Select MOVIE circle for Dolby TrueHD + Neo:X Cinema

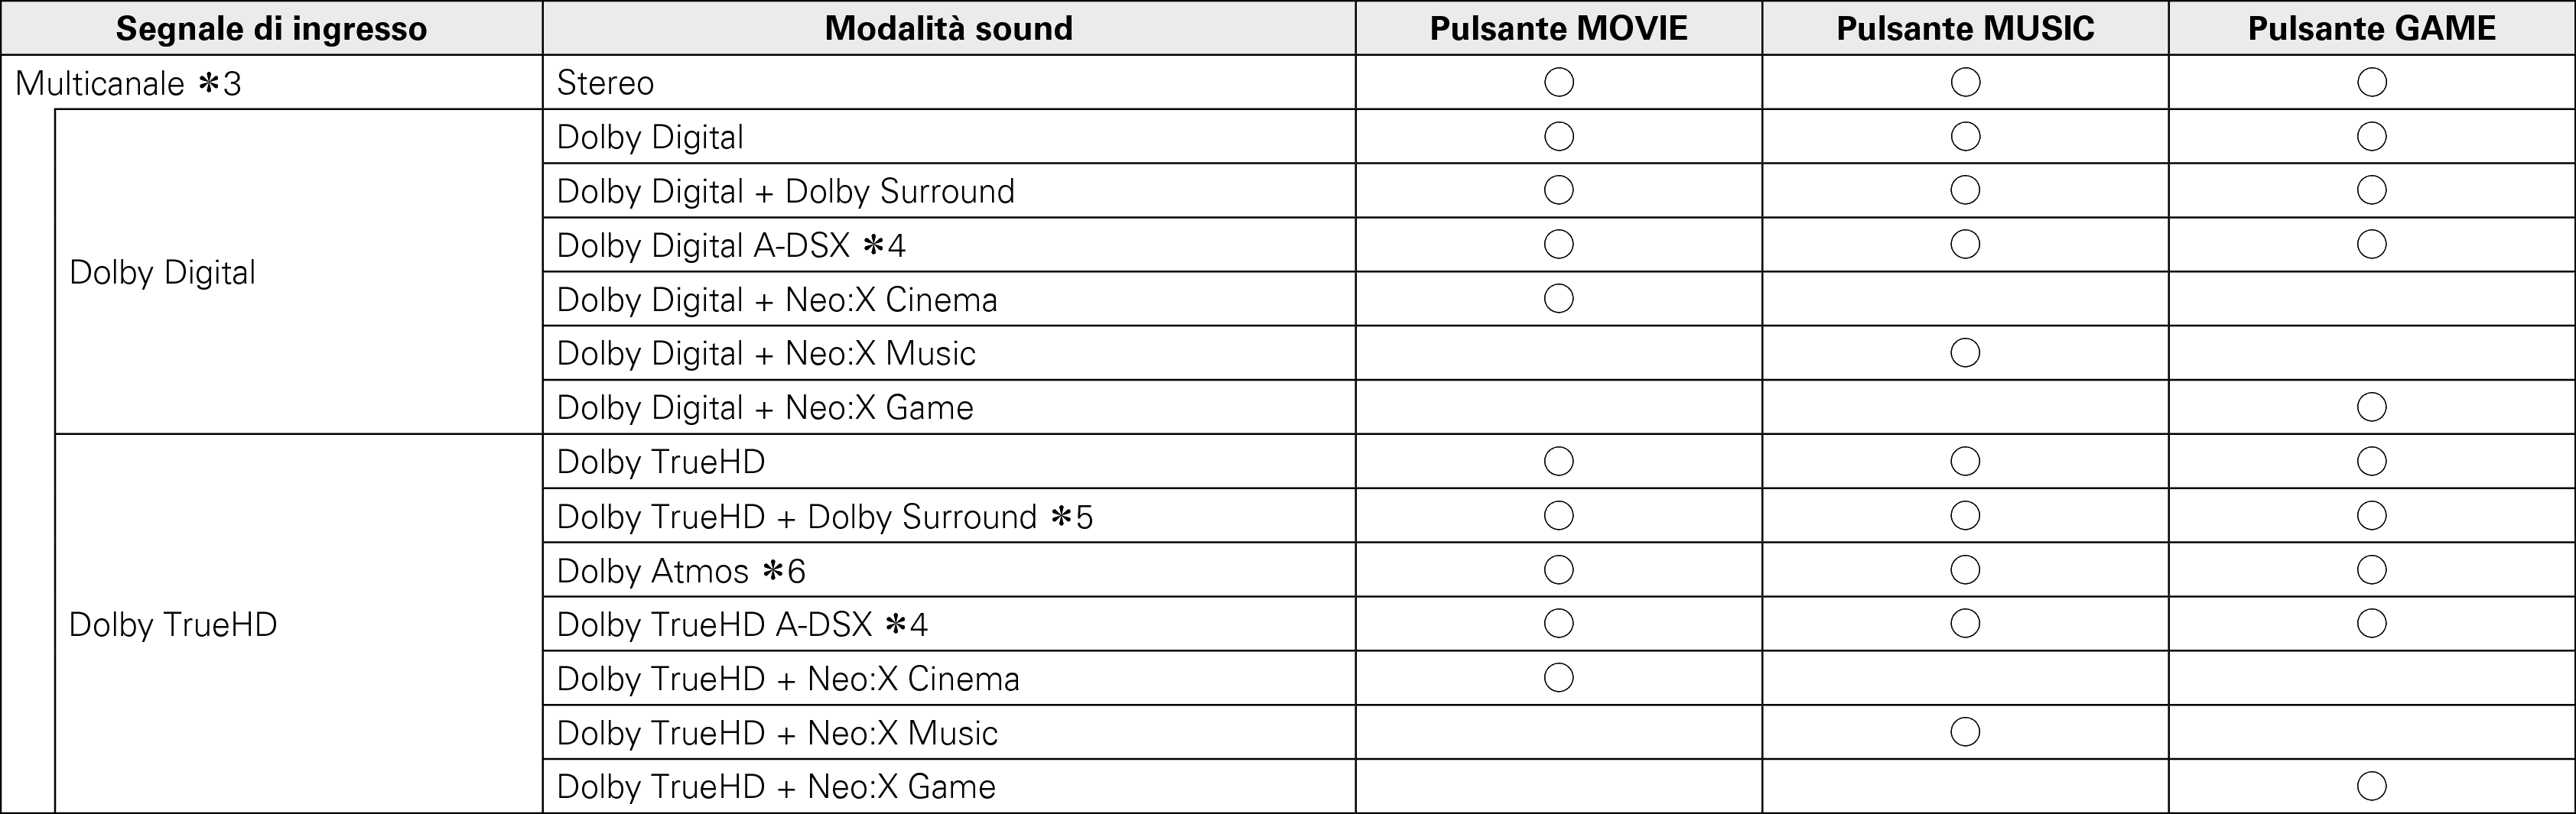(x=1558, y=678)
